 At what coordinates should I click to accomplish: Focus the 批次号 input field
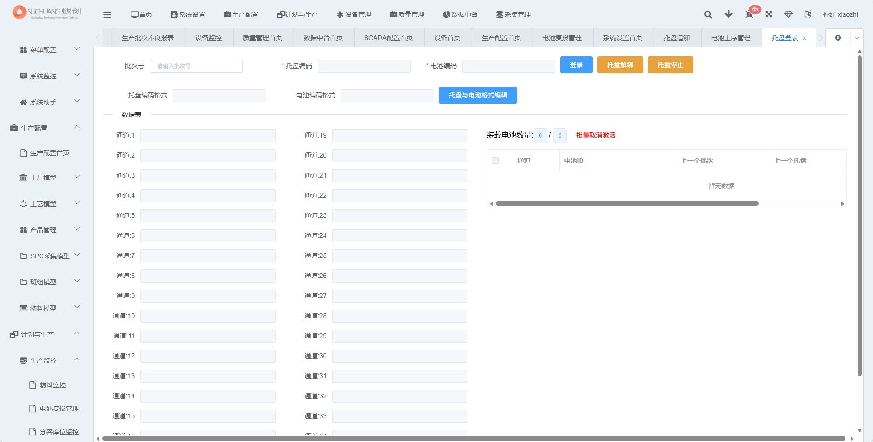(x=196, y=66)
